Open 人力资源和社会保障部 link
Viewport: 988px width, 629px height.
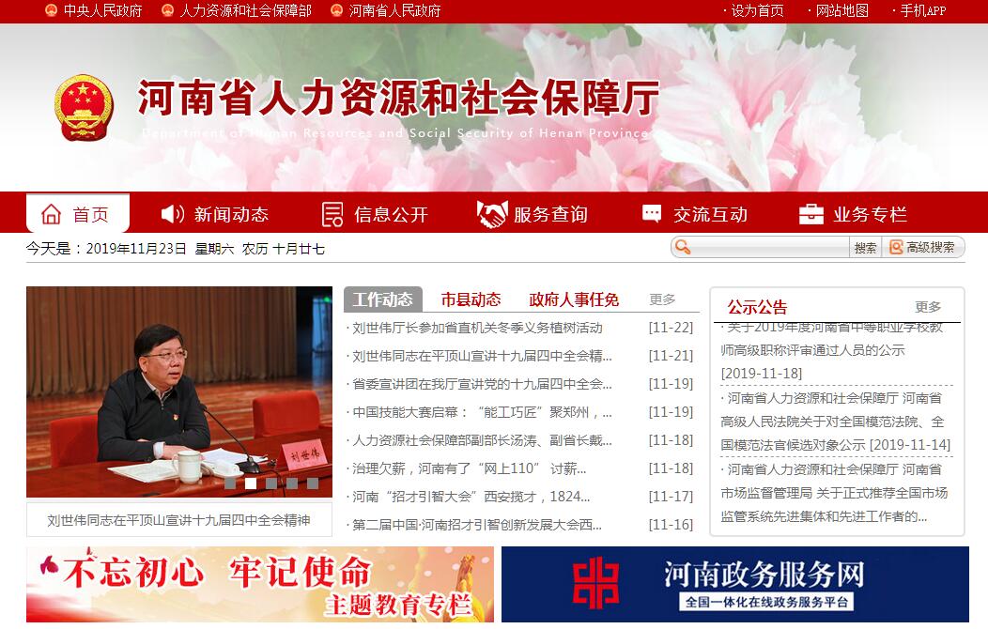[x=246, y=10]
